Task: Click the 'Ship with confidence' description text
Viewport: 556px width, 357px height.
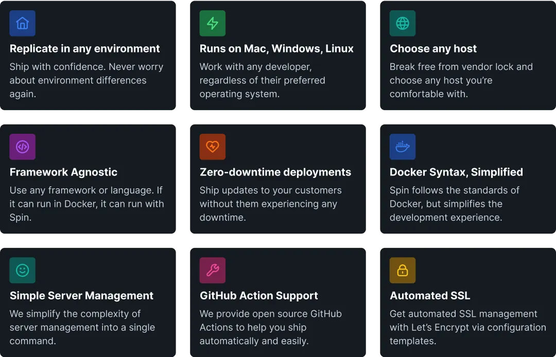Action: coord(86,80)
